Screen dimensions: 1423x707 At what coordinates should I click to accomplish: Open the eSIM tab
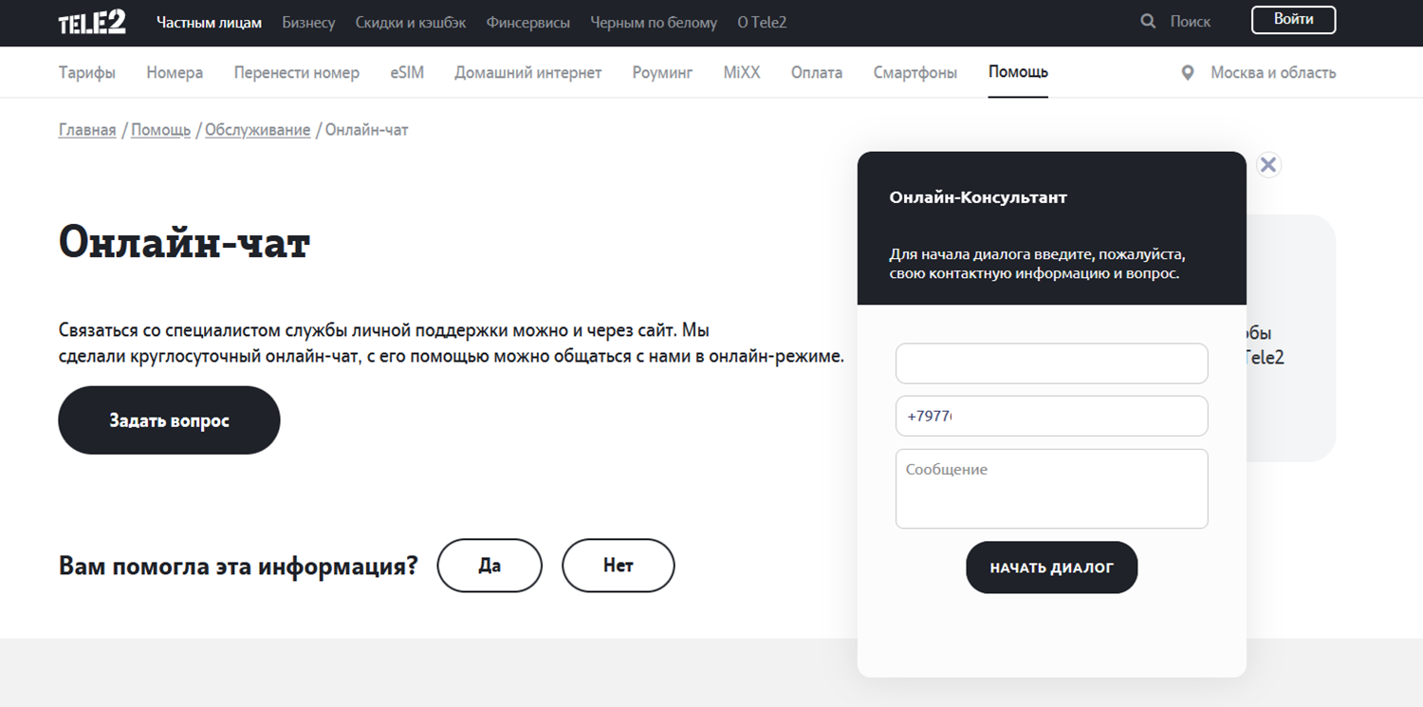point(407,72)
